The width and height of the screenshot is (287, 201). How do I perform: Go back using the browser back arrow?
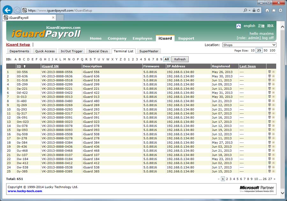tap(8, 10)
